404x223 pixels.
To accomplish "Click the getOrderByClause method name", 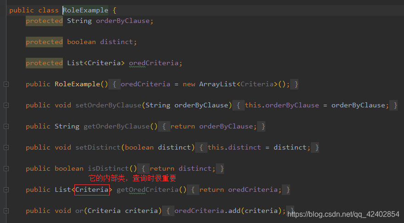I will [x=117, y=127].
